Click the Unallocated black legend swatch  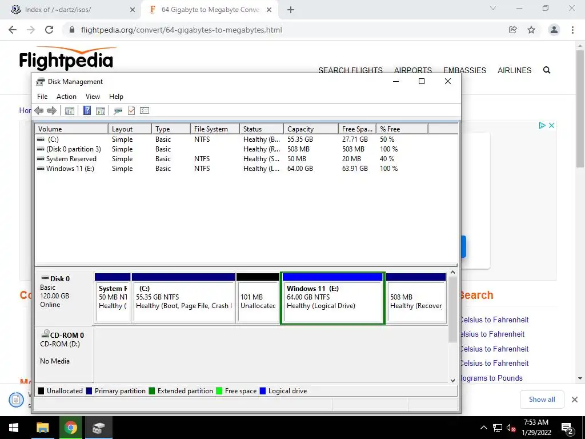[x=41, y=391]
